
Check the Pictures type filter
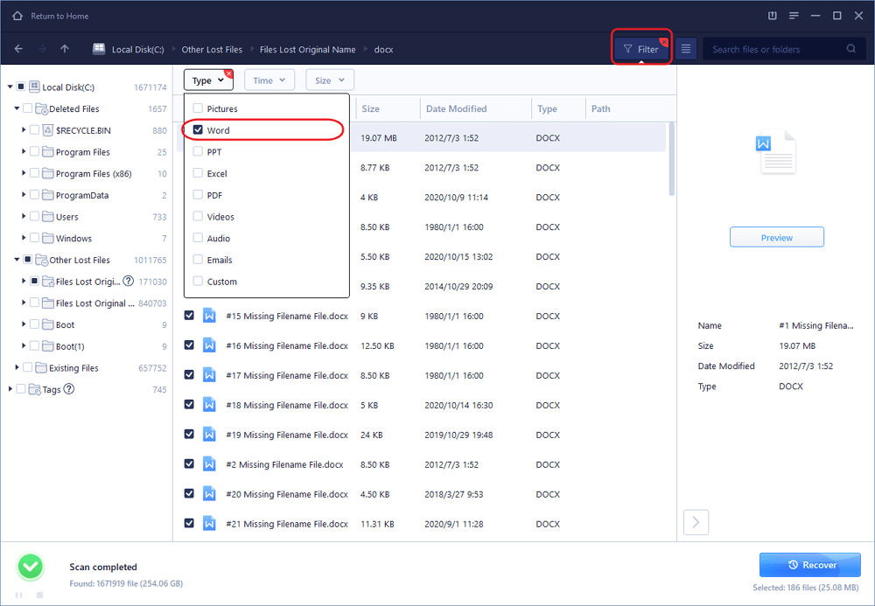coord(198,108)
